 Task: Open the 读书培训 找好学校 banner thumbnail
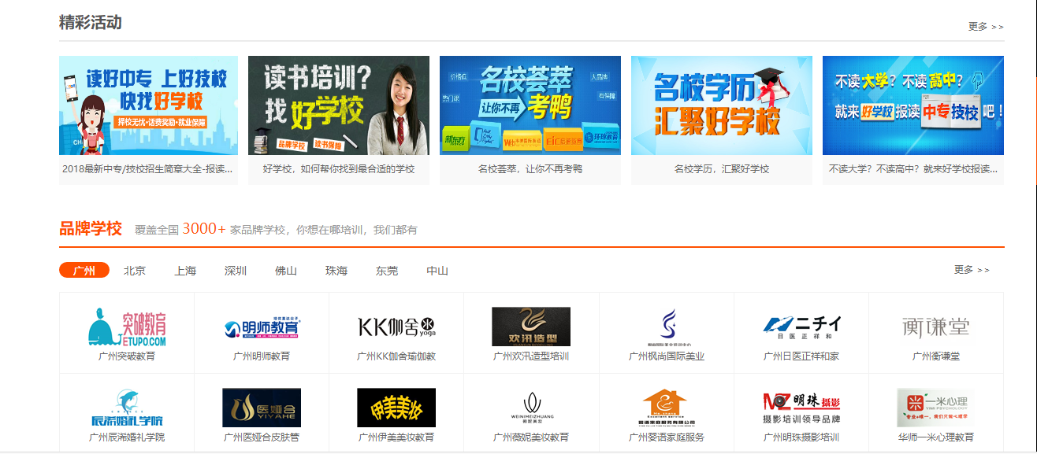click(339, 105)
